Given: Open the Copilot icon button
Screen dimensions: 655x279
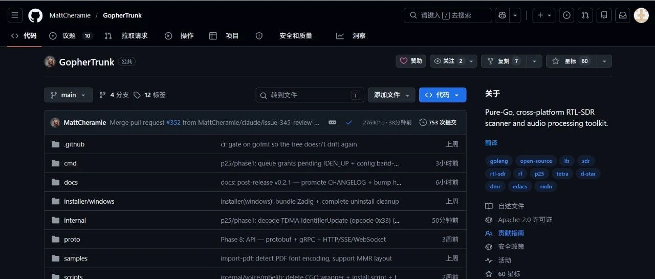Looking at the screenshot, I should pos(503,15).
